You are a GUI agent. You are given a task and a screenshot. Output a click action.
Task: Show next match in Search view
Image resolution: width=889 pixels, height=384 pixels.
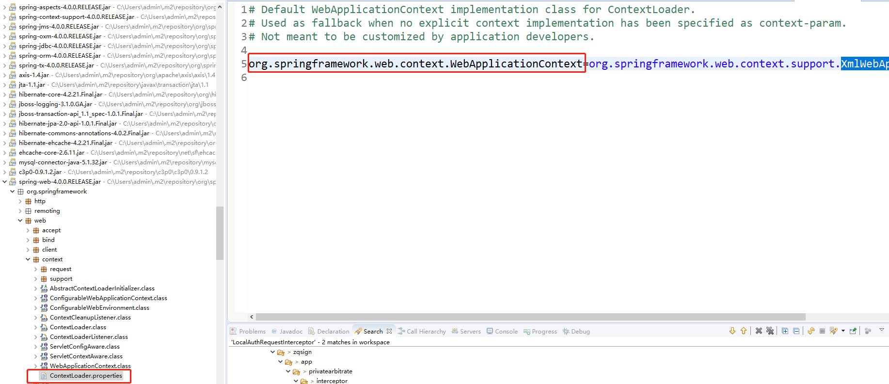coord(732,331)
